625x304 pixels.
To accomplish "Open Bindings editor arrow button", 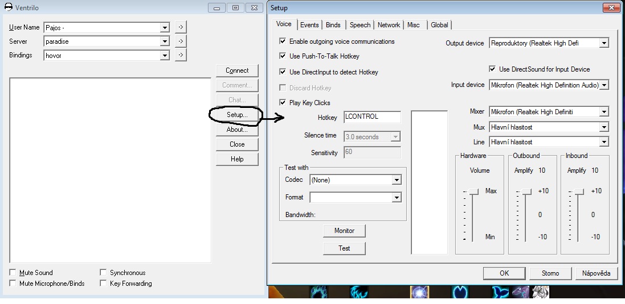I will point(181,55).
